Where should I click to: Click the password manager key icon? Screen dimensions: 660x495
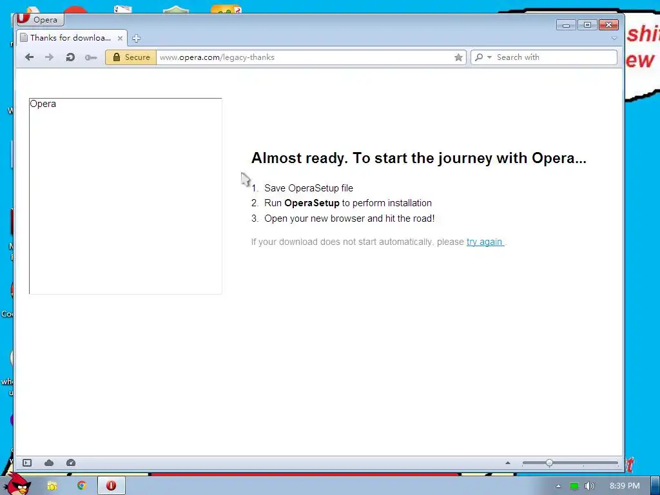pos(90,57)
